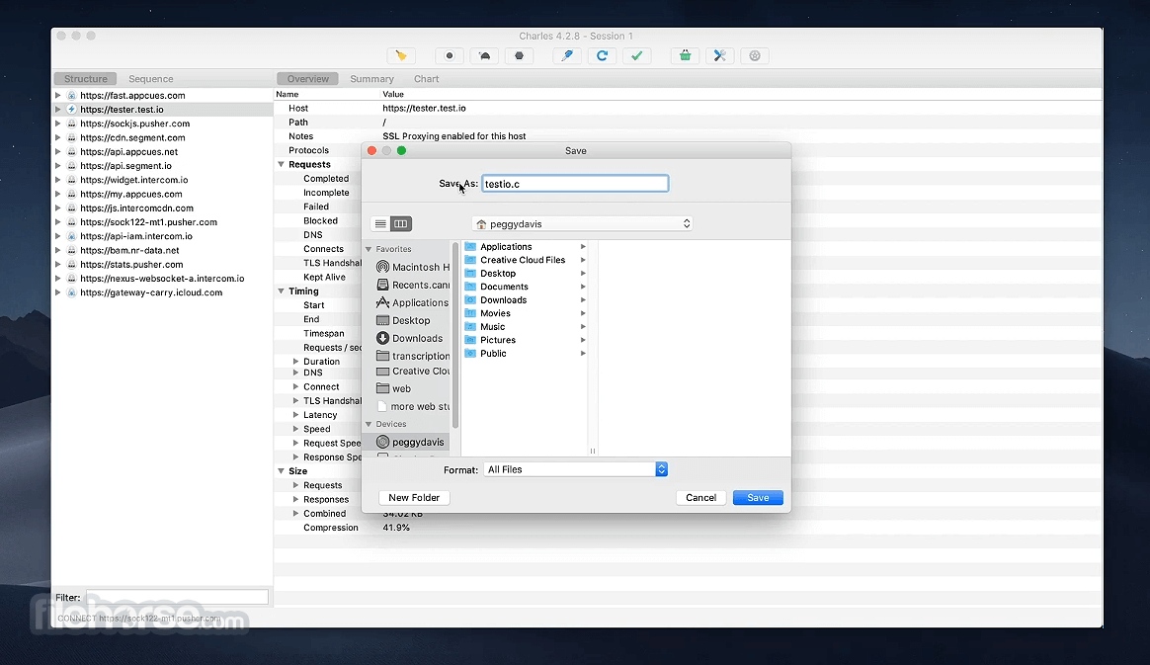The image size is (1150, 665).
Task: Click the Filter input field
Action: pyautogui.click(x=177, y=597)
